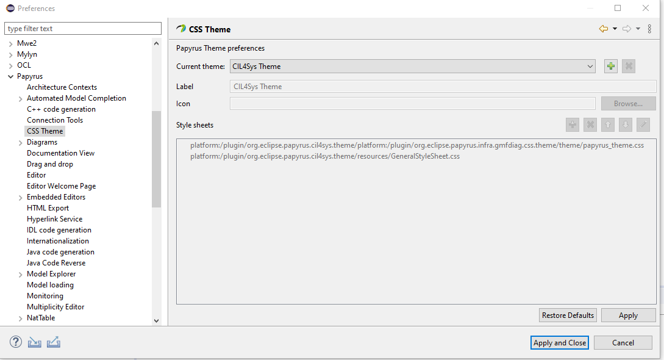The width and height of the screenshot is (664, 360).
Task: Click the remove style sheet X icon
Action: 590,124
